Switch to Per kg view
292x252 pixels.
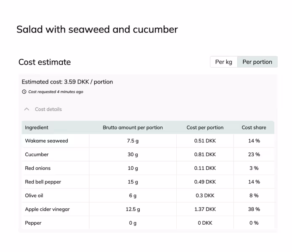point(223,62)
